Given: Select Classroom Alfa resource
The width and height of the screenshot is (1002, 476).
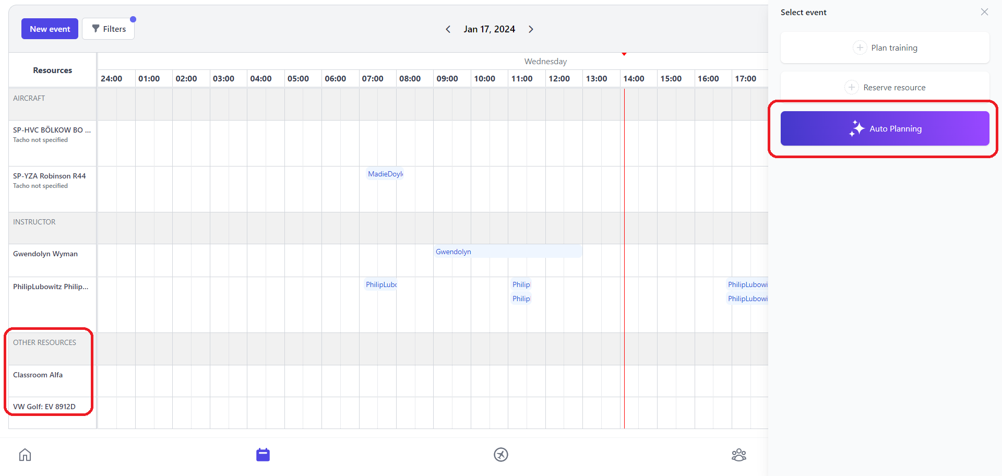Looking at the screenshot, I should click(x=52, y=381).
